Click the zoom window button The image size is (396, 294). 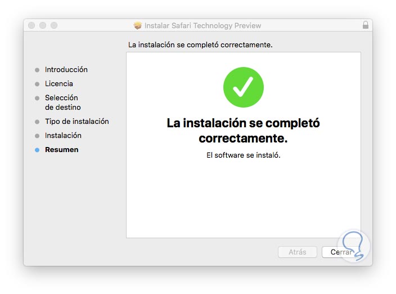(x=54, y=25)
